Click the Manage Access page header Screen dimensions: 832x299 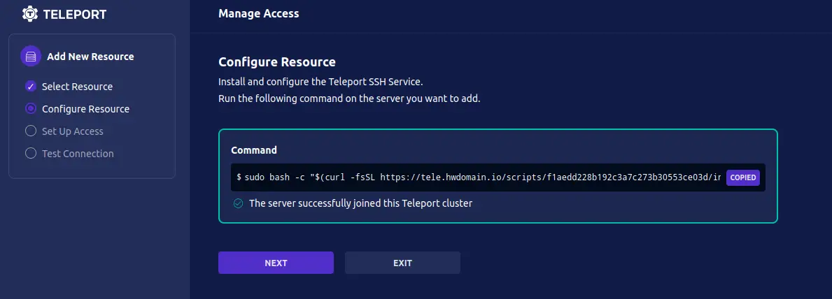258,14
